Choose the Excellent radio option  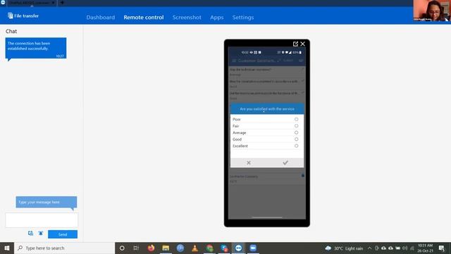point(296,146)
